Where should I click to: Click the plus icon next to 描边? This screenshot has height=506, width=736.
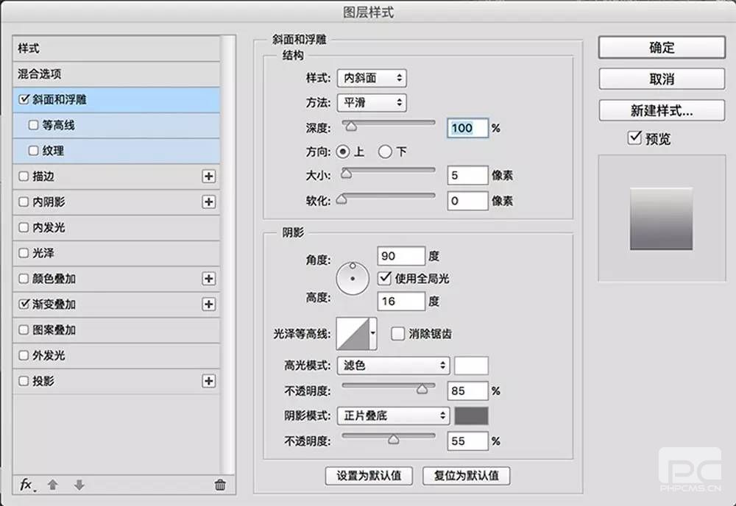(209, 177)
